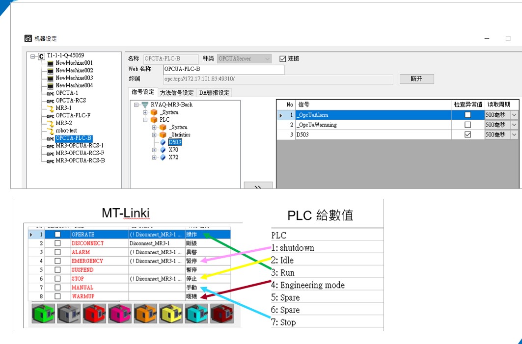Collapse the T1-1-1-Q-45069 root node

(x=32, y=56)
